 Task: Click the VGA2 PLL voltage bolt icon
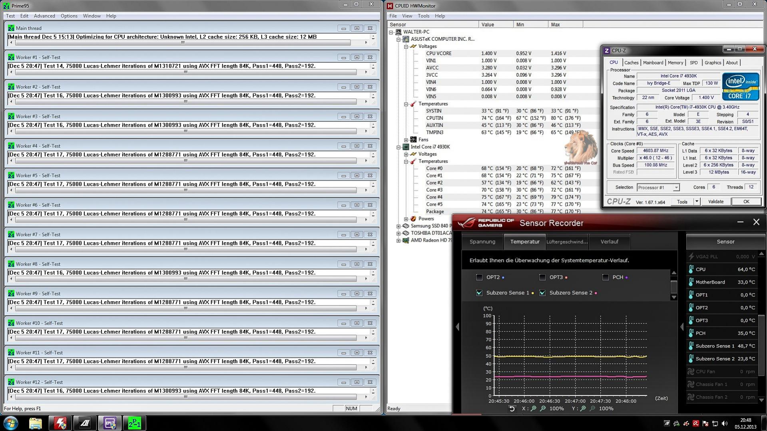pos(691,256)
